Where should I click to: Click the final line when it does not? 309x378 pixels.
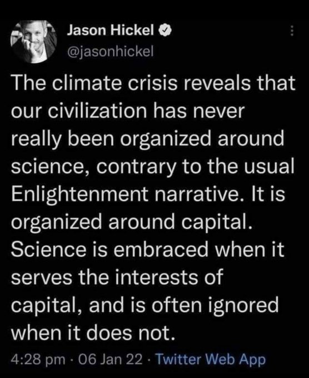click(x=93, y=332)
